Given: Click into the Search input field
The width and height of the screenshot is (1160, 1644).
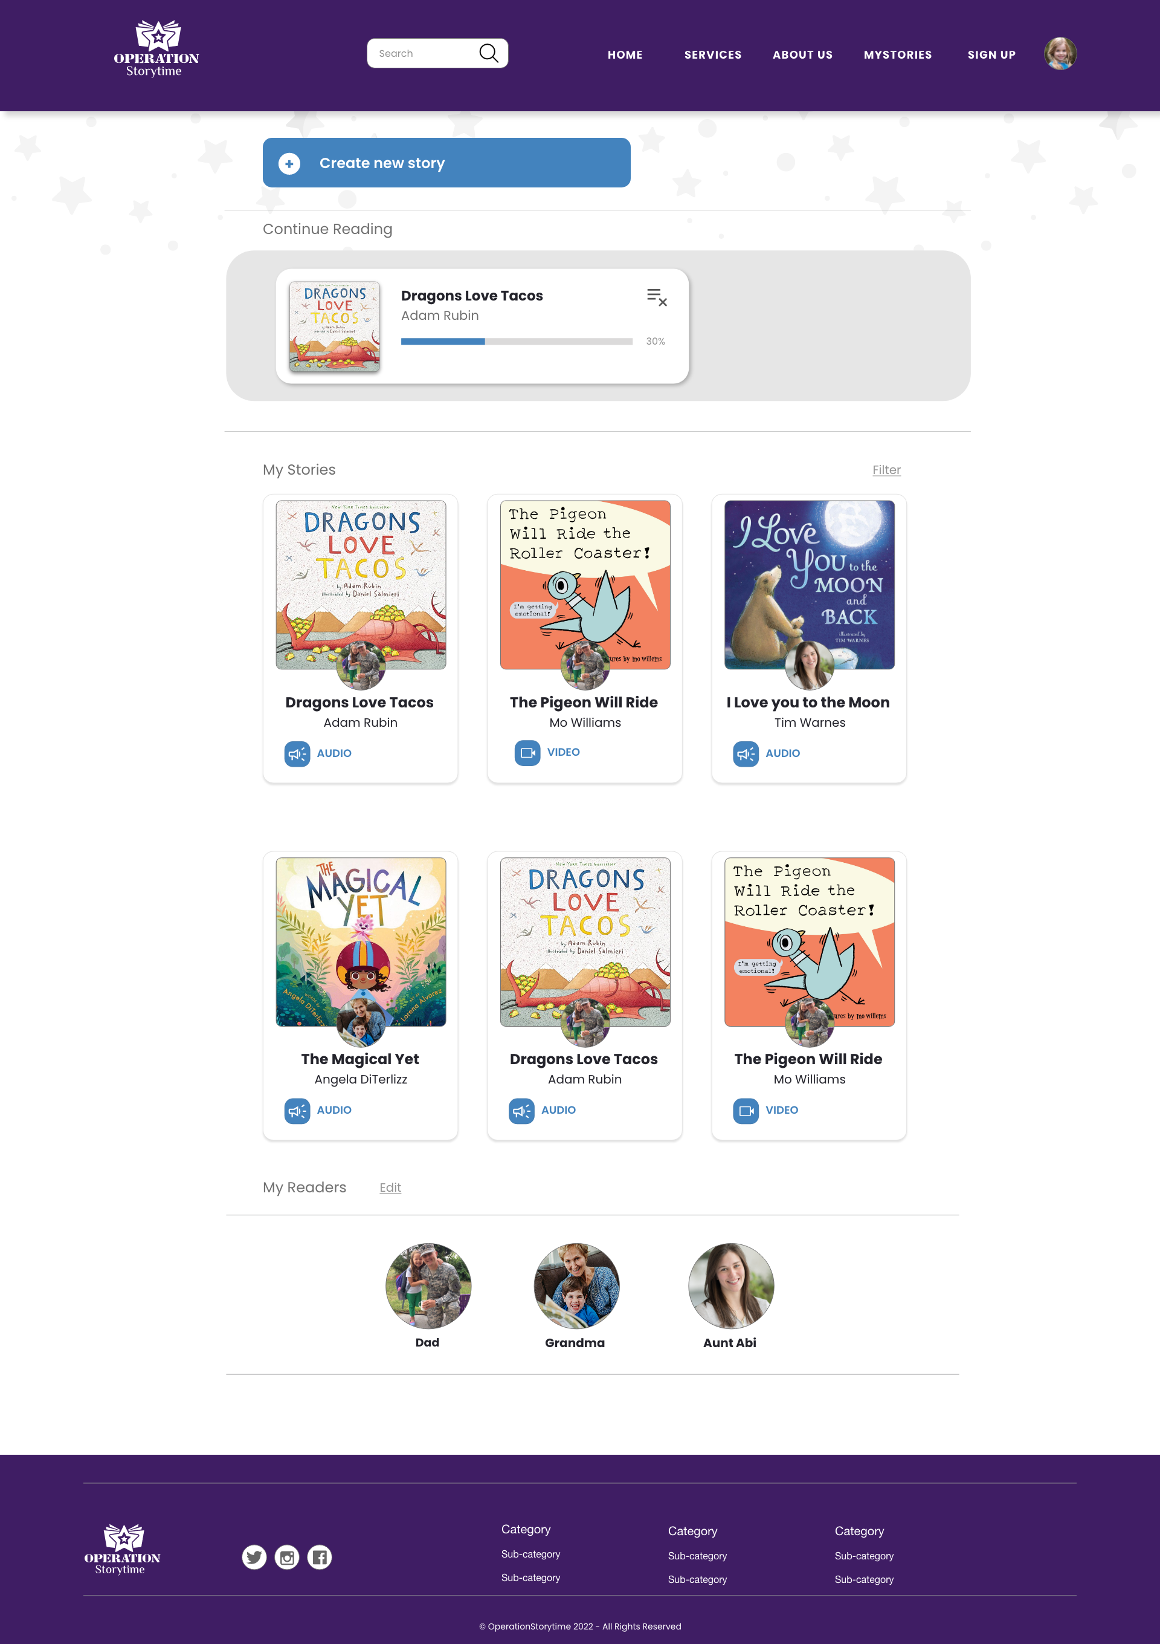Looking at the screenshot, I should point(426,53).
